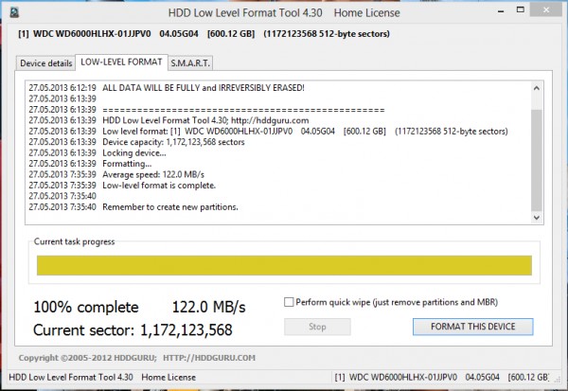
Task: Click the log scrollbar down arrow
Action: [x=537, y=220]
